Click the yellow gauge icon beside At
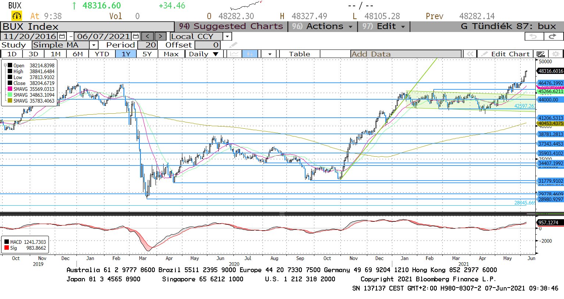 tap(17, 16)
